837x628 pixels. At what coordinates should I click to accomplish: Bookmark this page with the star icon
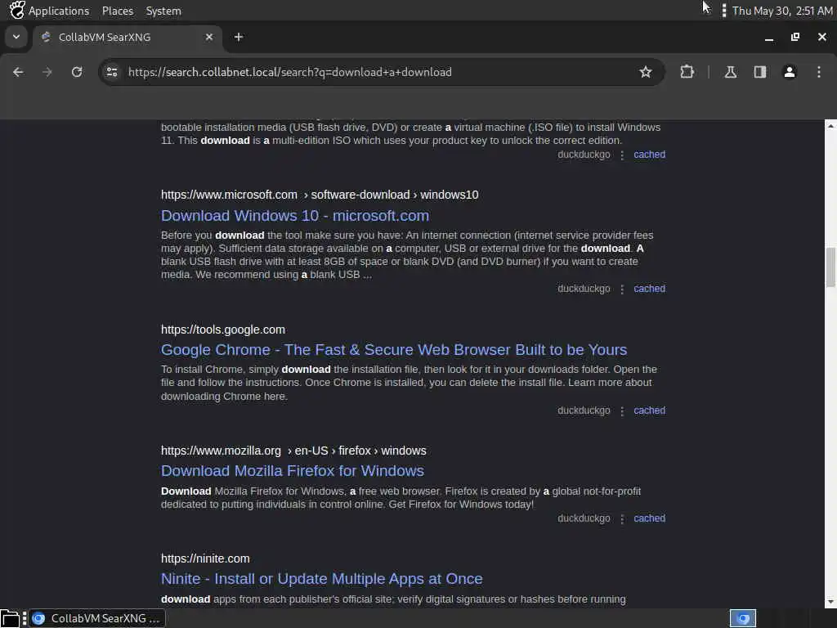coord(646,72)
